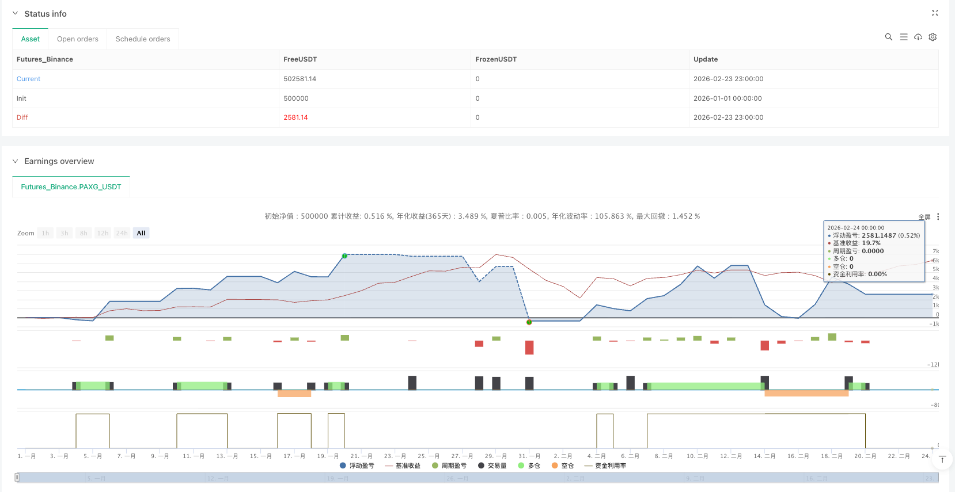Toggle the 基准收益 legend series

coord(403,466)
